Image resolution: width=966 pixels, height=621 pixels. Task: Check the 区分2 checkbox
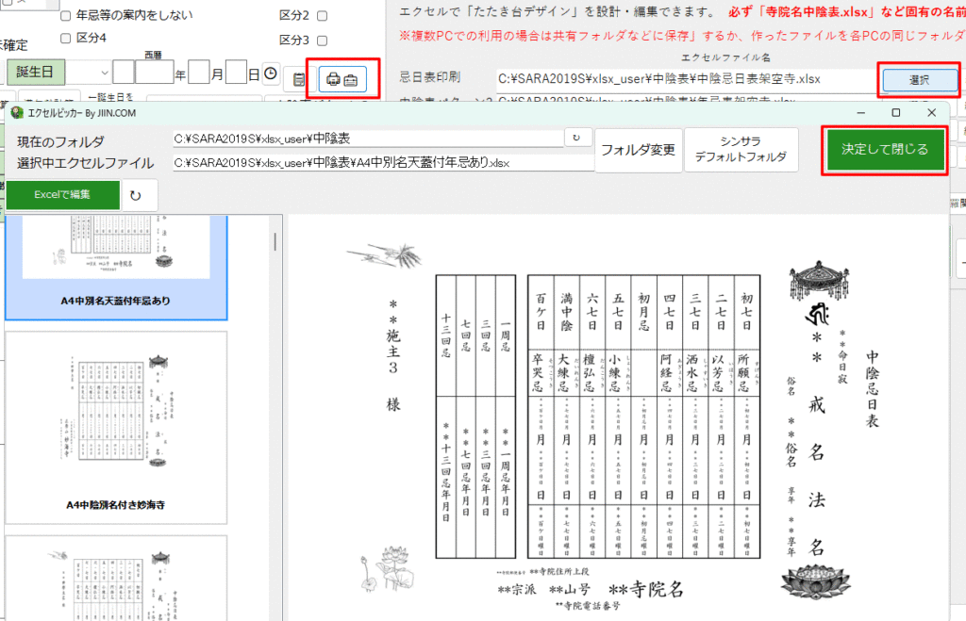coord(323,16)
